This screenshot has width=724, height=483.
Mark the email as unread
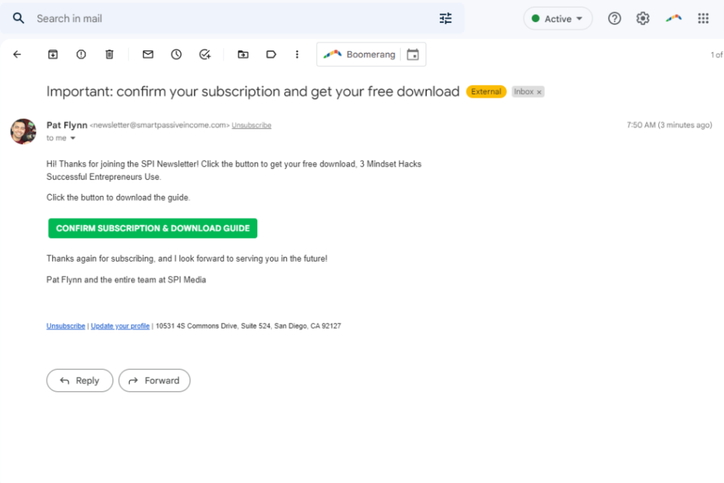(x=148, y=54)
